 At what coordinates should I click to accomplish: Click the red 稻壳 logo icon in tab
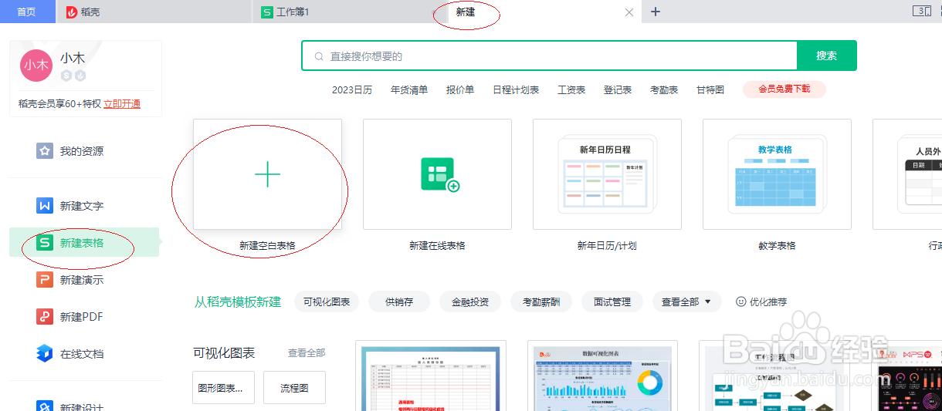[72, 12]
